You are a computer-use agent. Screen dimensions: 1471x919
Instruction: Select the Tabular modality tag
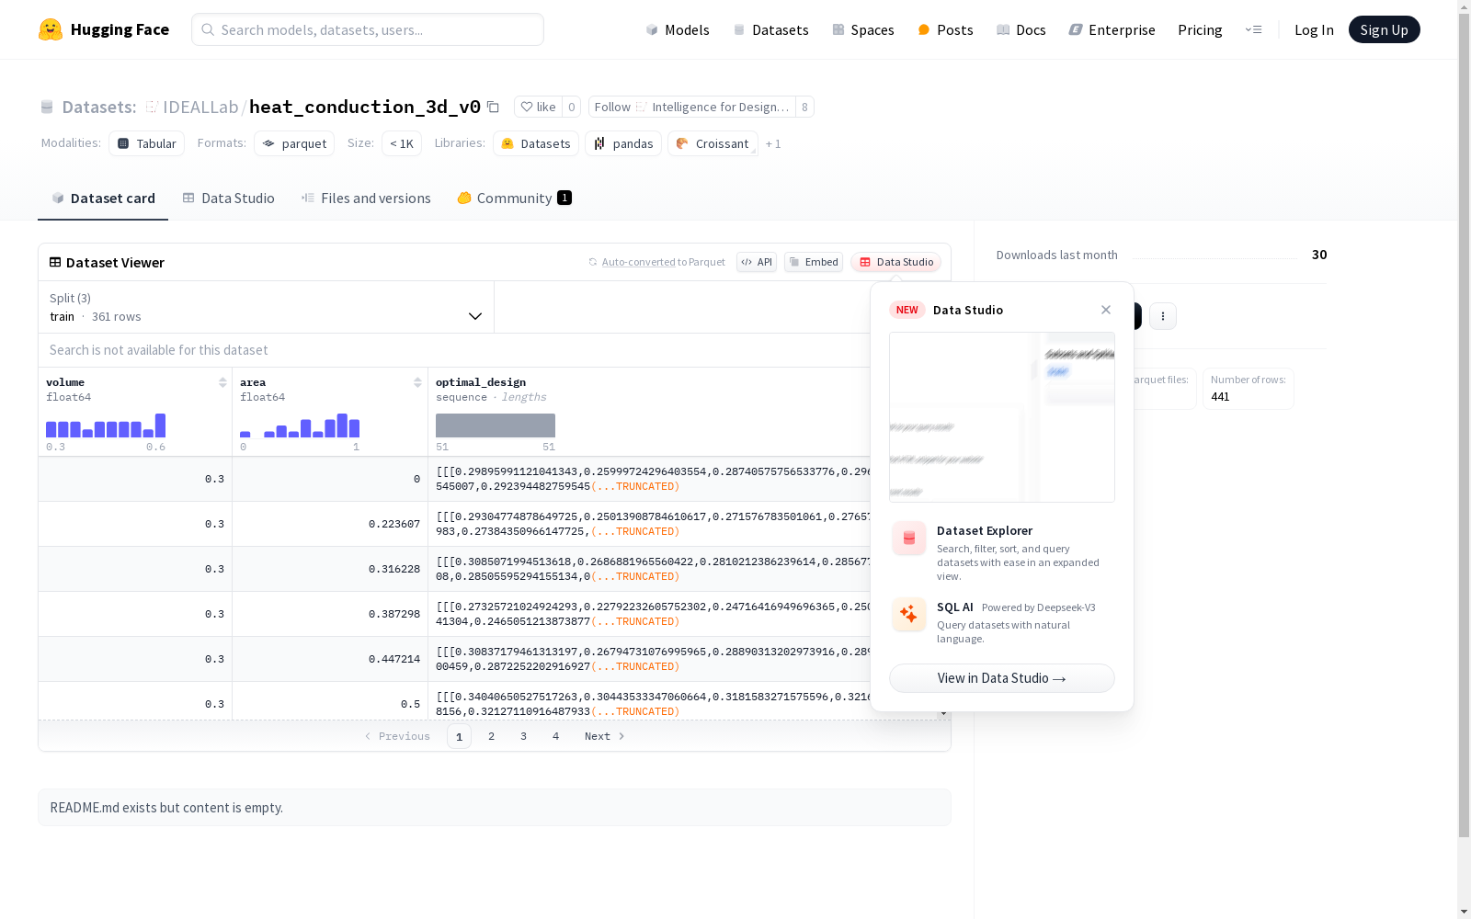147,143
